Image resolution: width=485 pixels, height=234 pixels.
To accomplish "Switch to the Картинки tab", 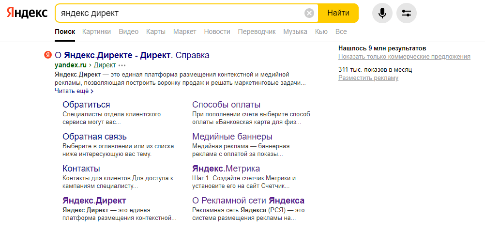I will 96,31.
